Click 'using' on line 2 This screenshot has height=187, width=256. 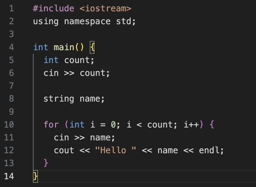coord(46,22)
